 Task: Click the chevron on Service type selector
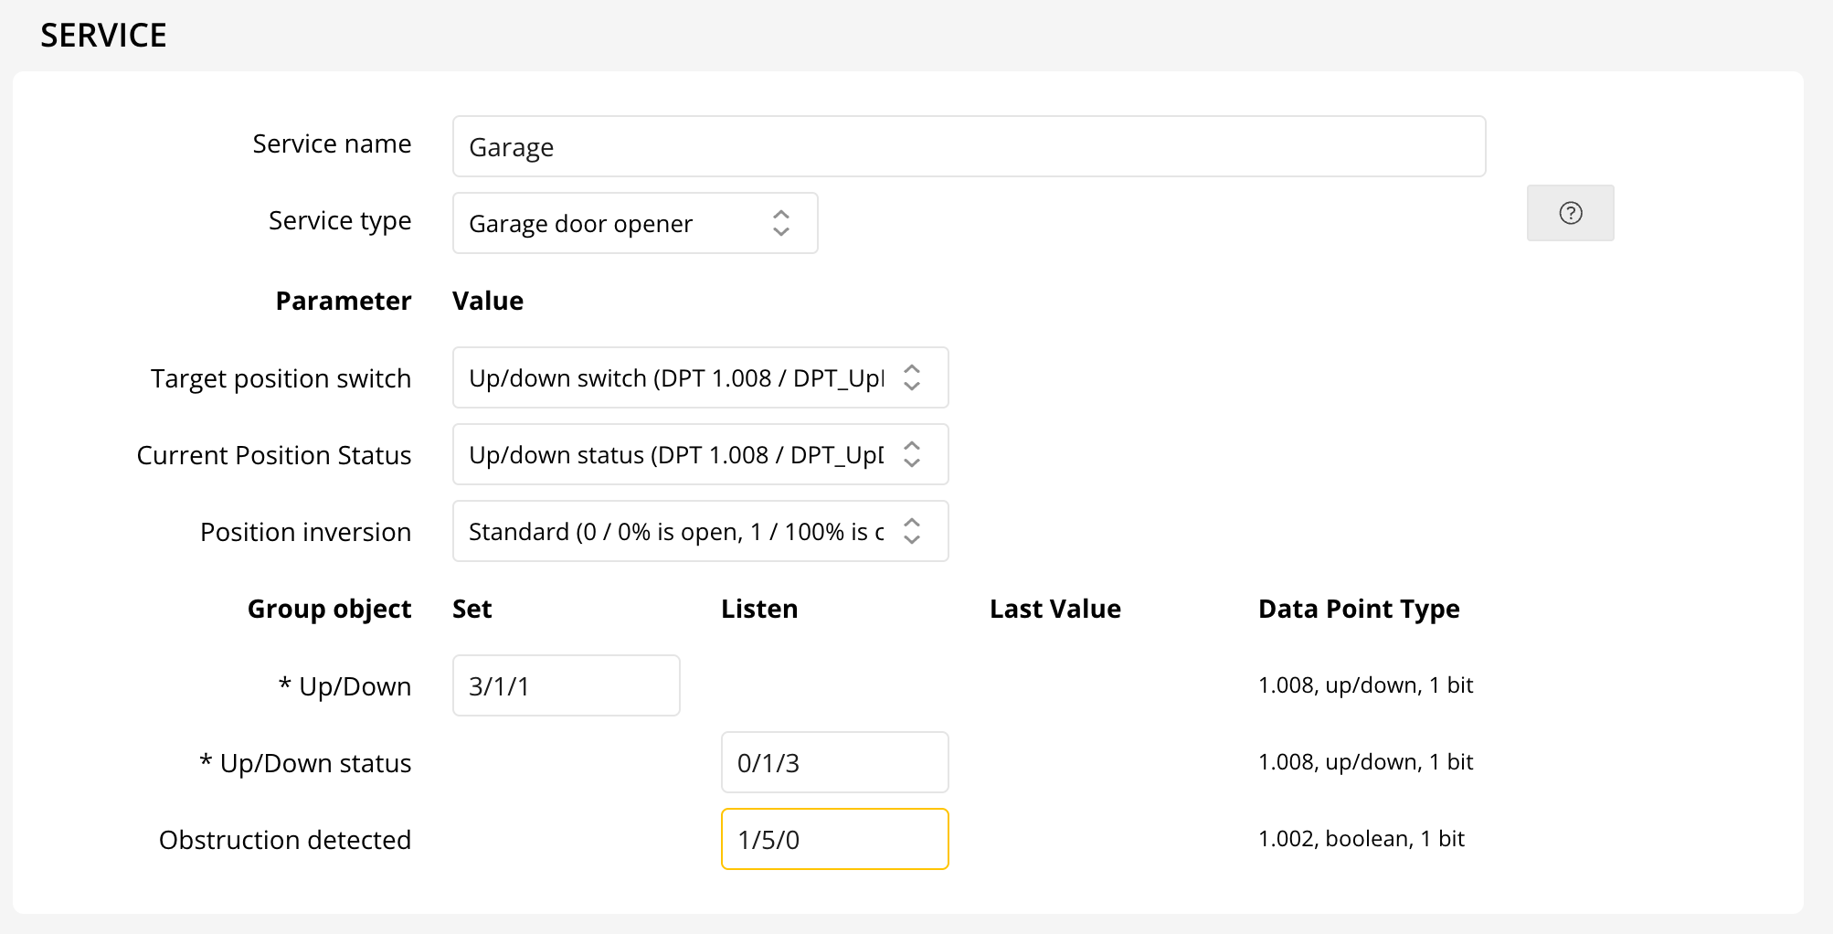[781, 222]
